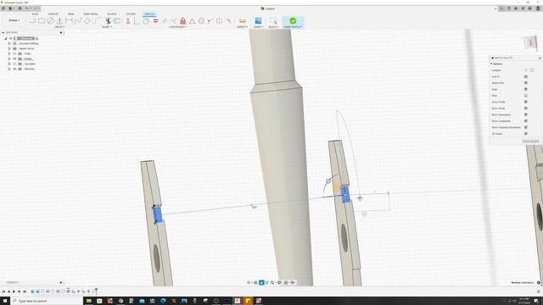Viewport: 543px width, 305px height.
Task: Select the Spline sketch tool
Action: tap(78, 20)
